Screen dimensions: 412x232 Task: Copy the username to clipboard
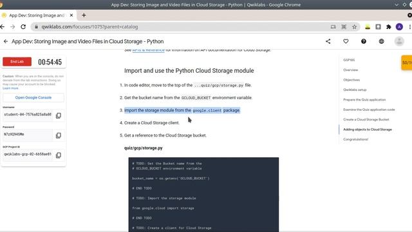point(59,115)
